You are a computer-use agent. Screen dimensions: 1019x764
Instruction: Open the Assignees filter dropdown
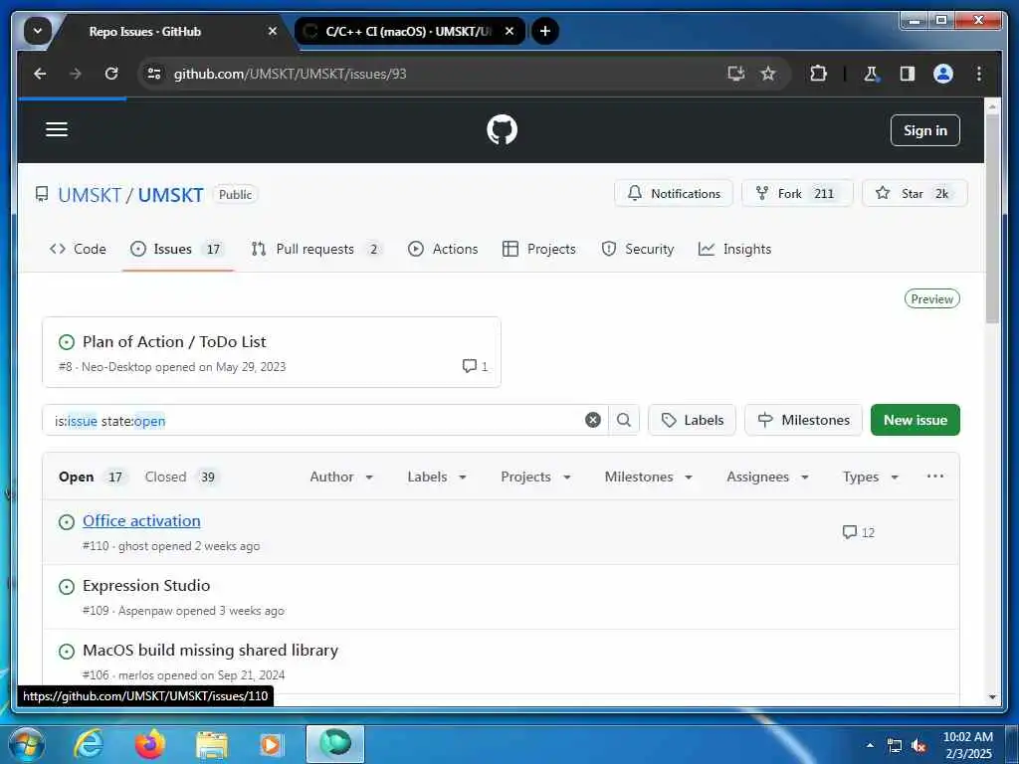tap(767, 477)
